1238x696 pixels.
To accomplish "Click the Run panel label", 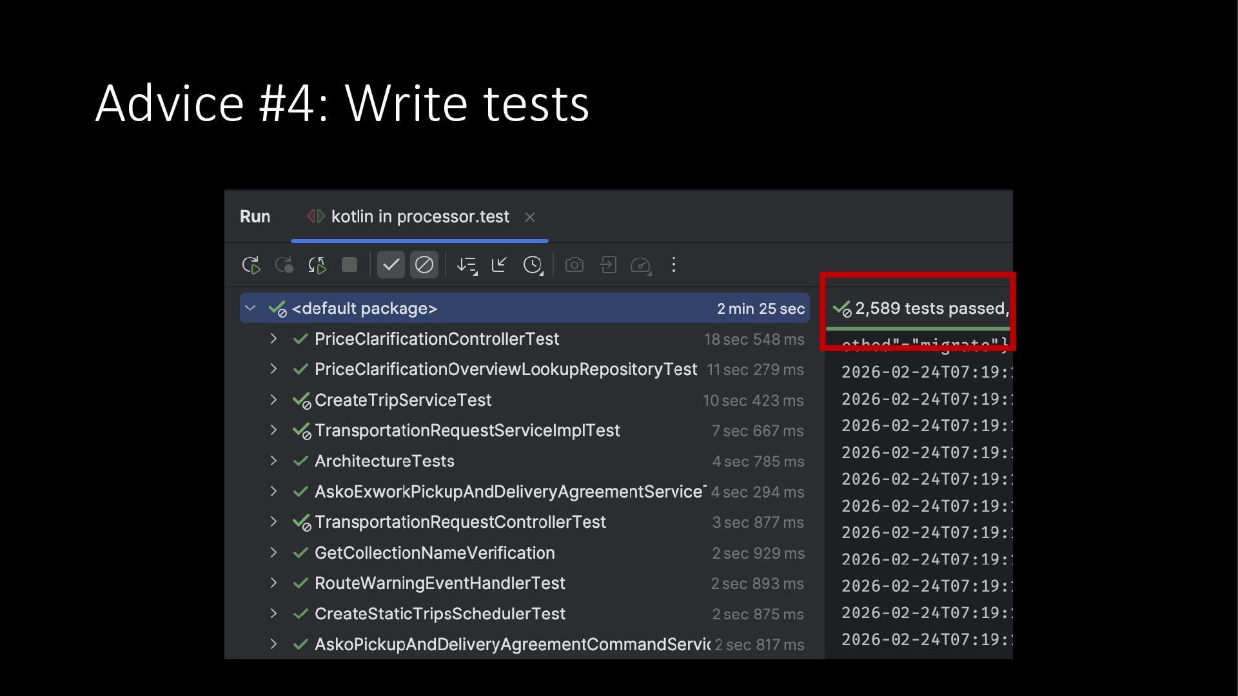I will (255, 217).
